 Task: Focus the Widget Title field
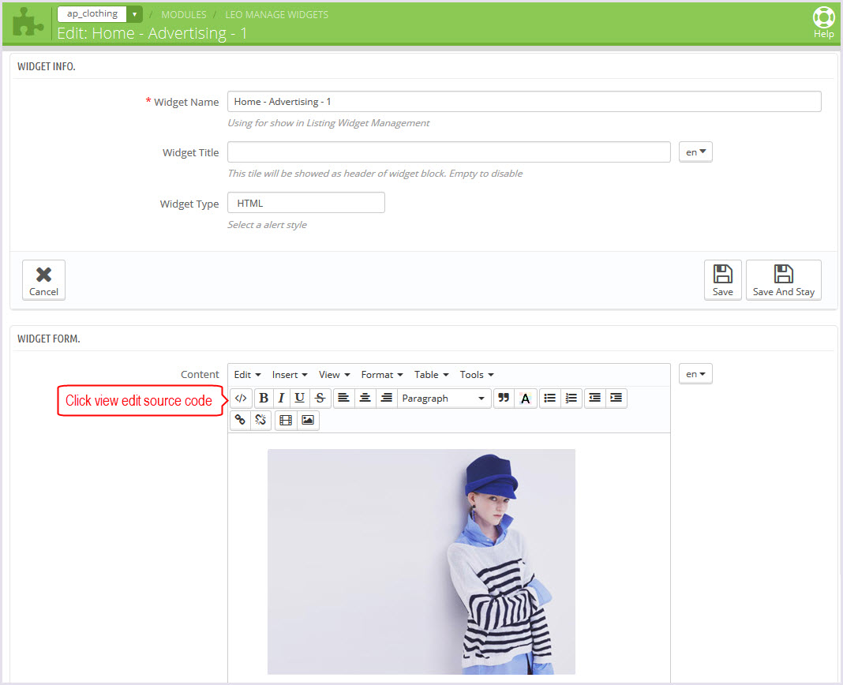[449, 152]
